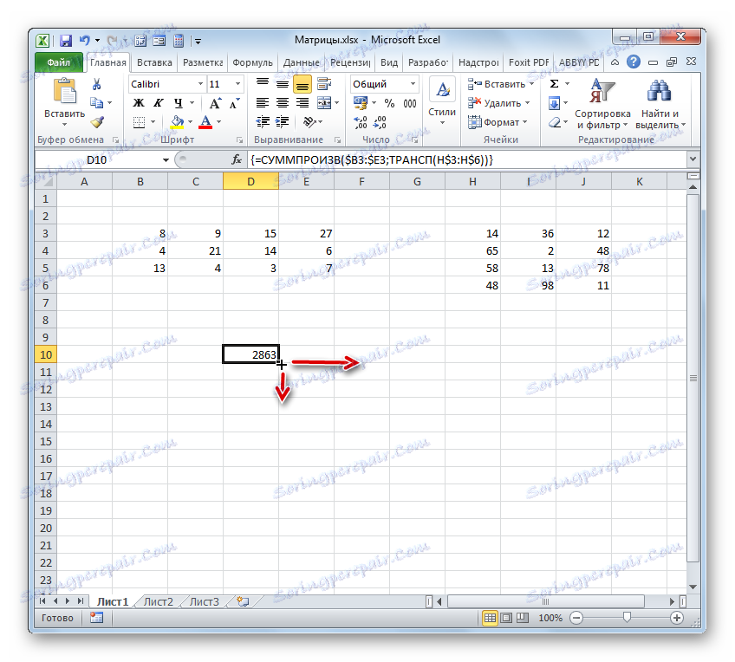Image resolution: width=735 pixels, height=662 pixels.
Task: Open the Общий number format dropdown
Action: [413, 84]
